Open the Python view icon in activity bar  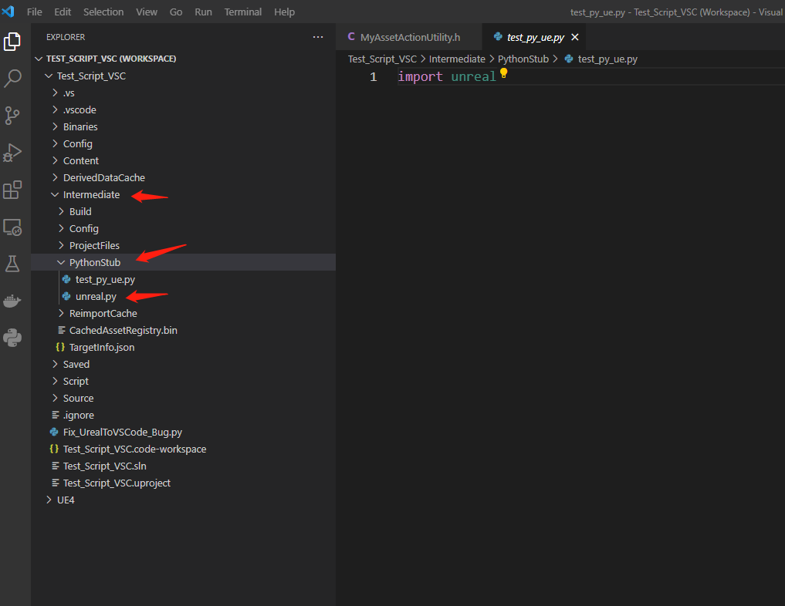click(x=12, y=338)
